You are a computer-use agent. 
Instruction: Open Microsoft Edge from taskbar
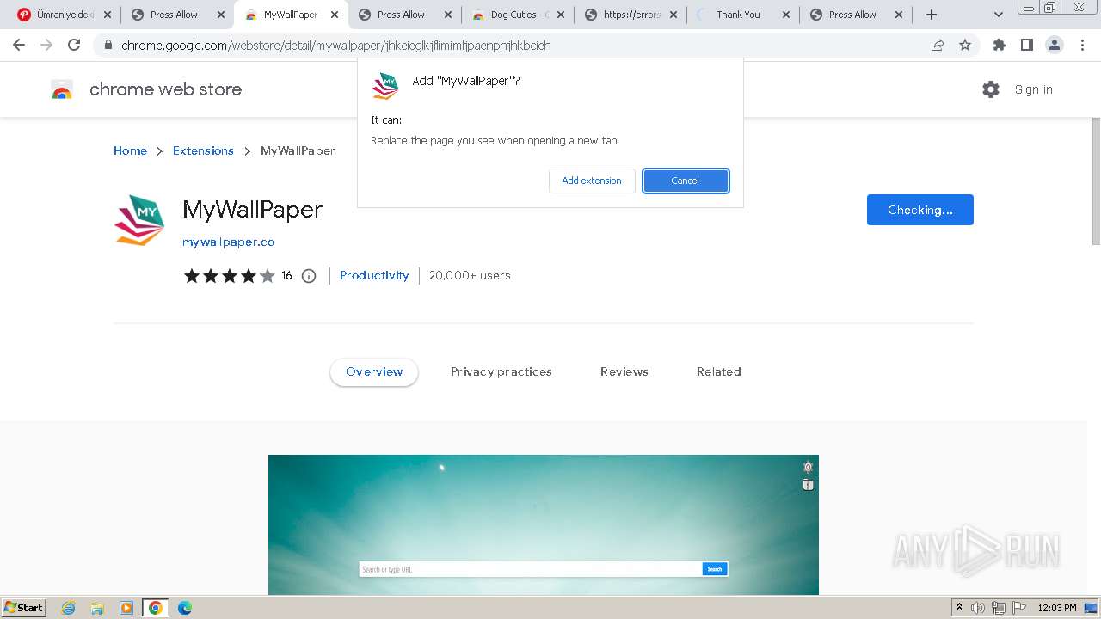pyautogui.click(x=185, y=608)
